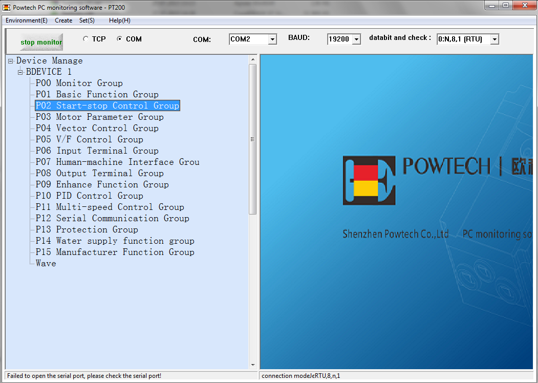Select P14 Water supply function group

click(115, 241)
